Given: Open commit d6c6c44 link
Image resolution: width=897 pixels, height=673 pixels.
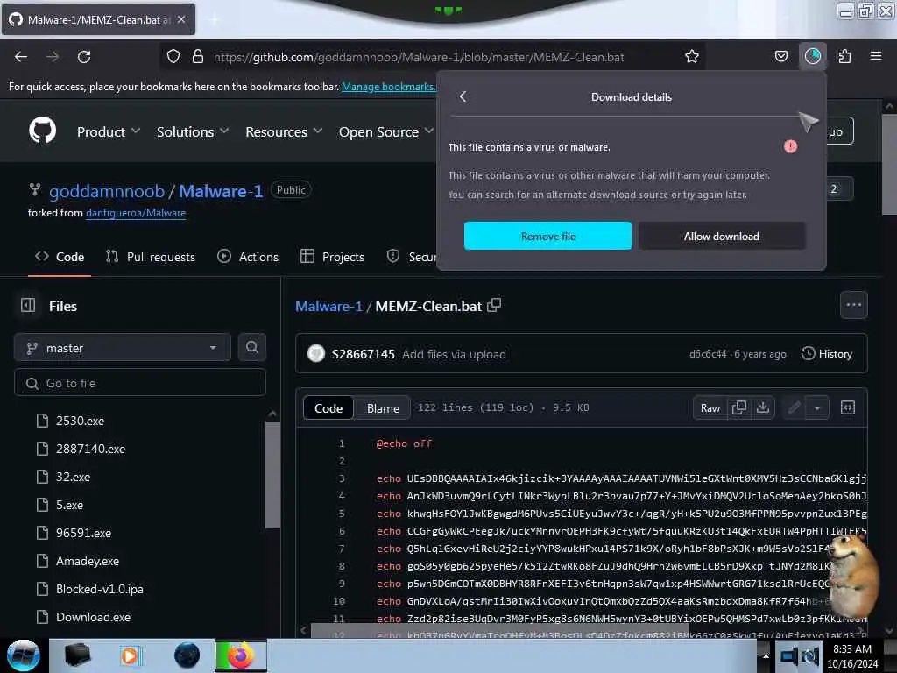Looking at the screenshot, I should click(x=708, y=354).
